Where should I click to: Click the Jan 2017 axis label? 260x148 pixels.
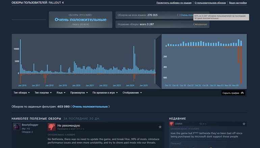point(36,85)
